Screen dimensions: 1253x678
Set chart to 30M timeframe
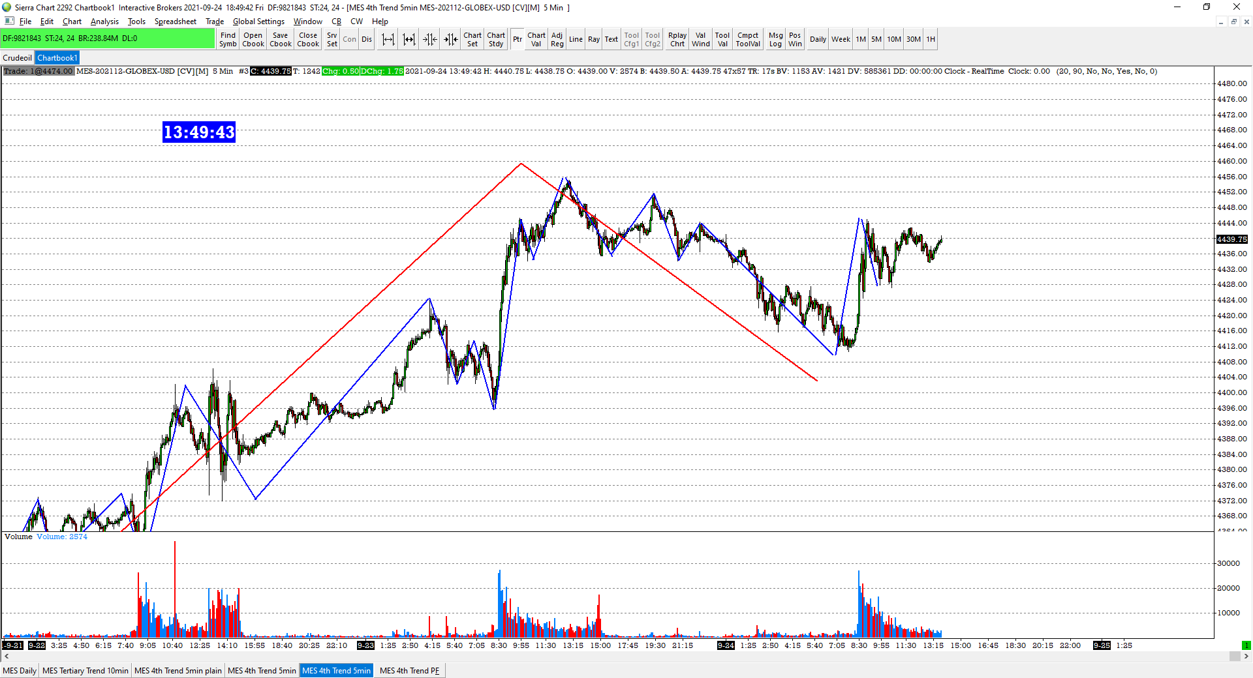point(914,40)
